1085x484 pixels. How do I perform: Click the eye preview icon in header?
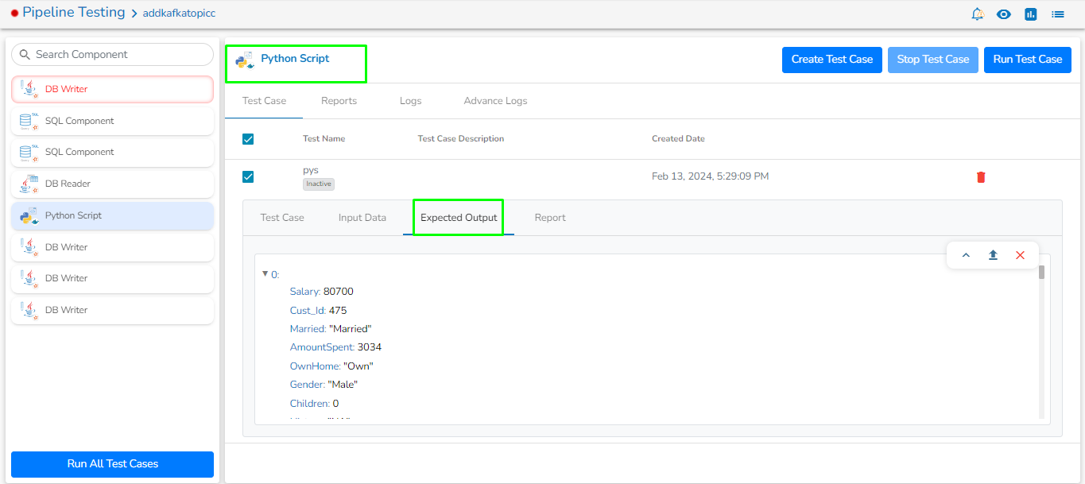(x=1004, y=14)
